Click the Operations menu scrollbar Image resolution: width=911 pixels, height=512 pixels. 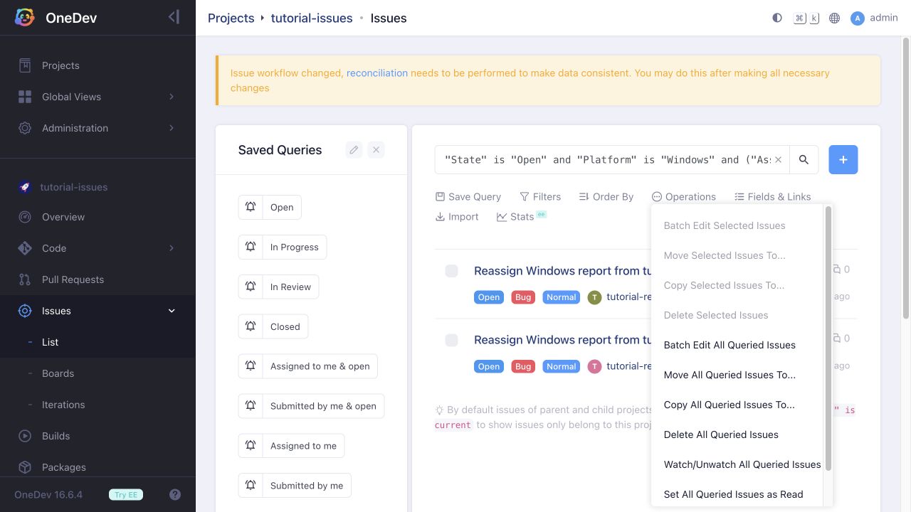tap(828, 338)
